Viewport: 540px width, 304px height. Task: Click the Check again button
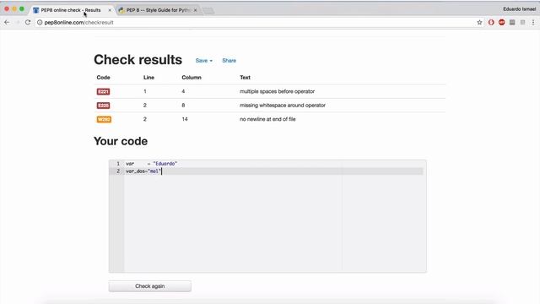click(x=150, y=286)
